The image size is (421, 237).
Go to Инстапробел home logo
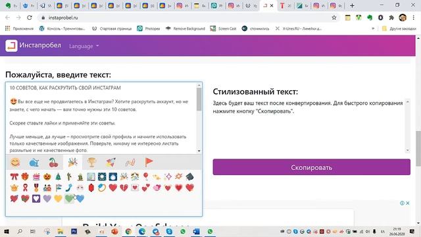click(x=34, y=45)
